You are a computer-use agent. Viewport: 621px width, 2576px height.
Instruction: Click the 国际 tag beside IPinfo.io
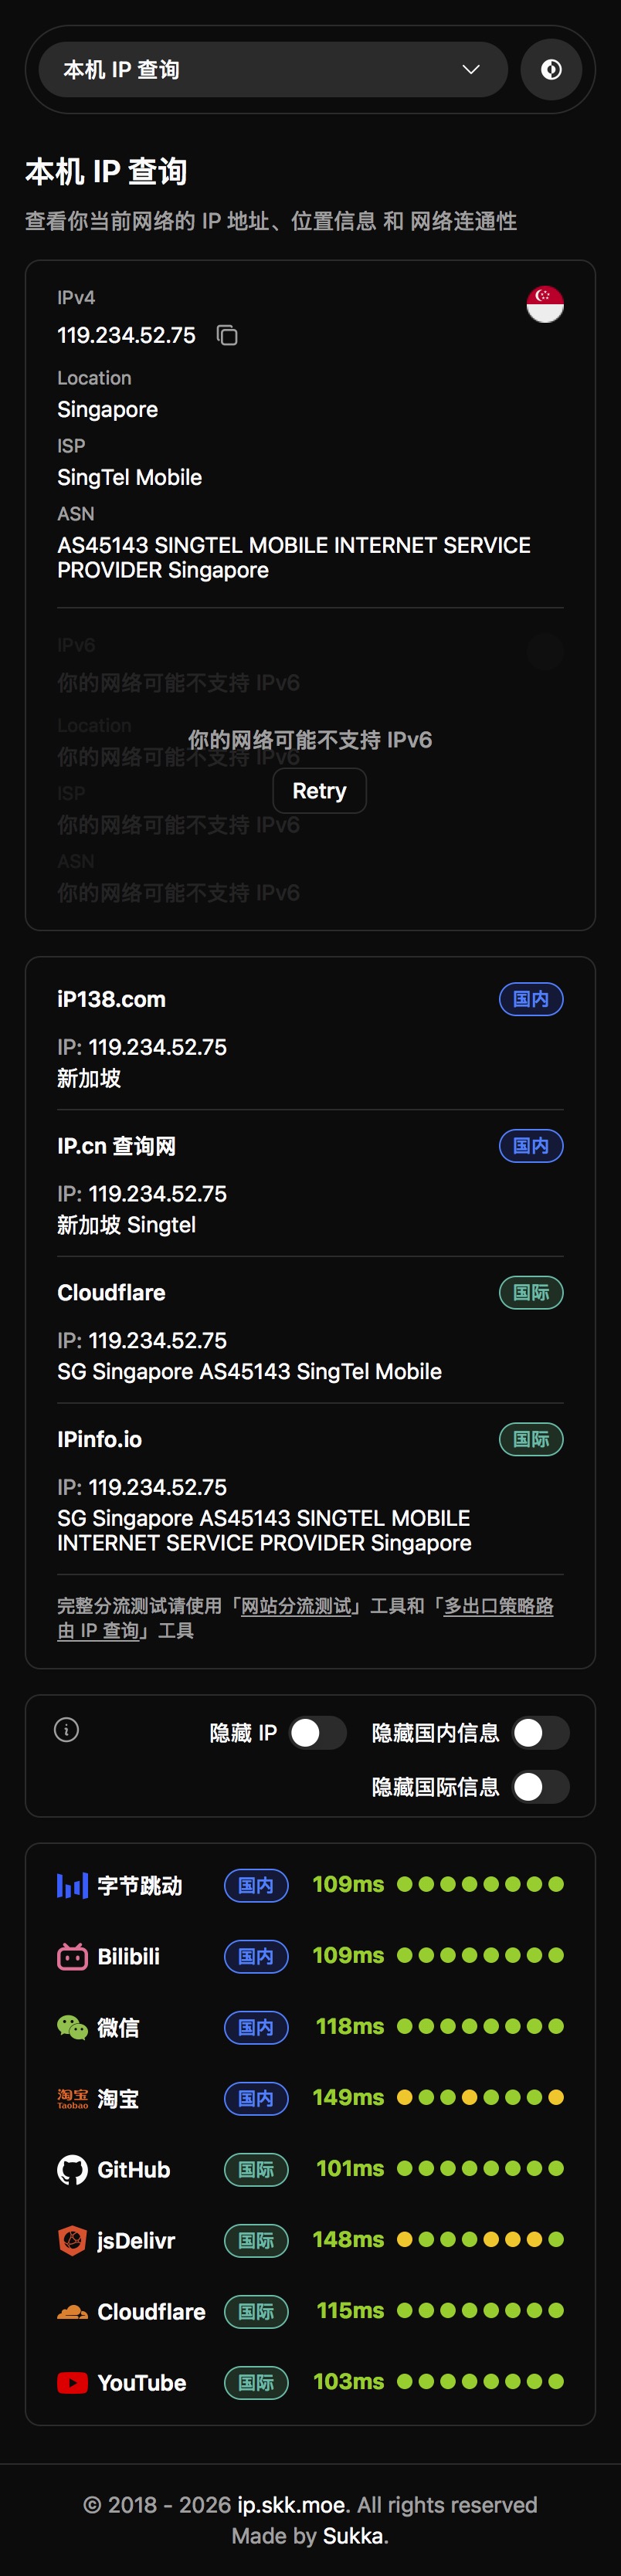[x=531, y=1439]
